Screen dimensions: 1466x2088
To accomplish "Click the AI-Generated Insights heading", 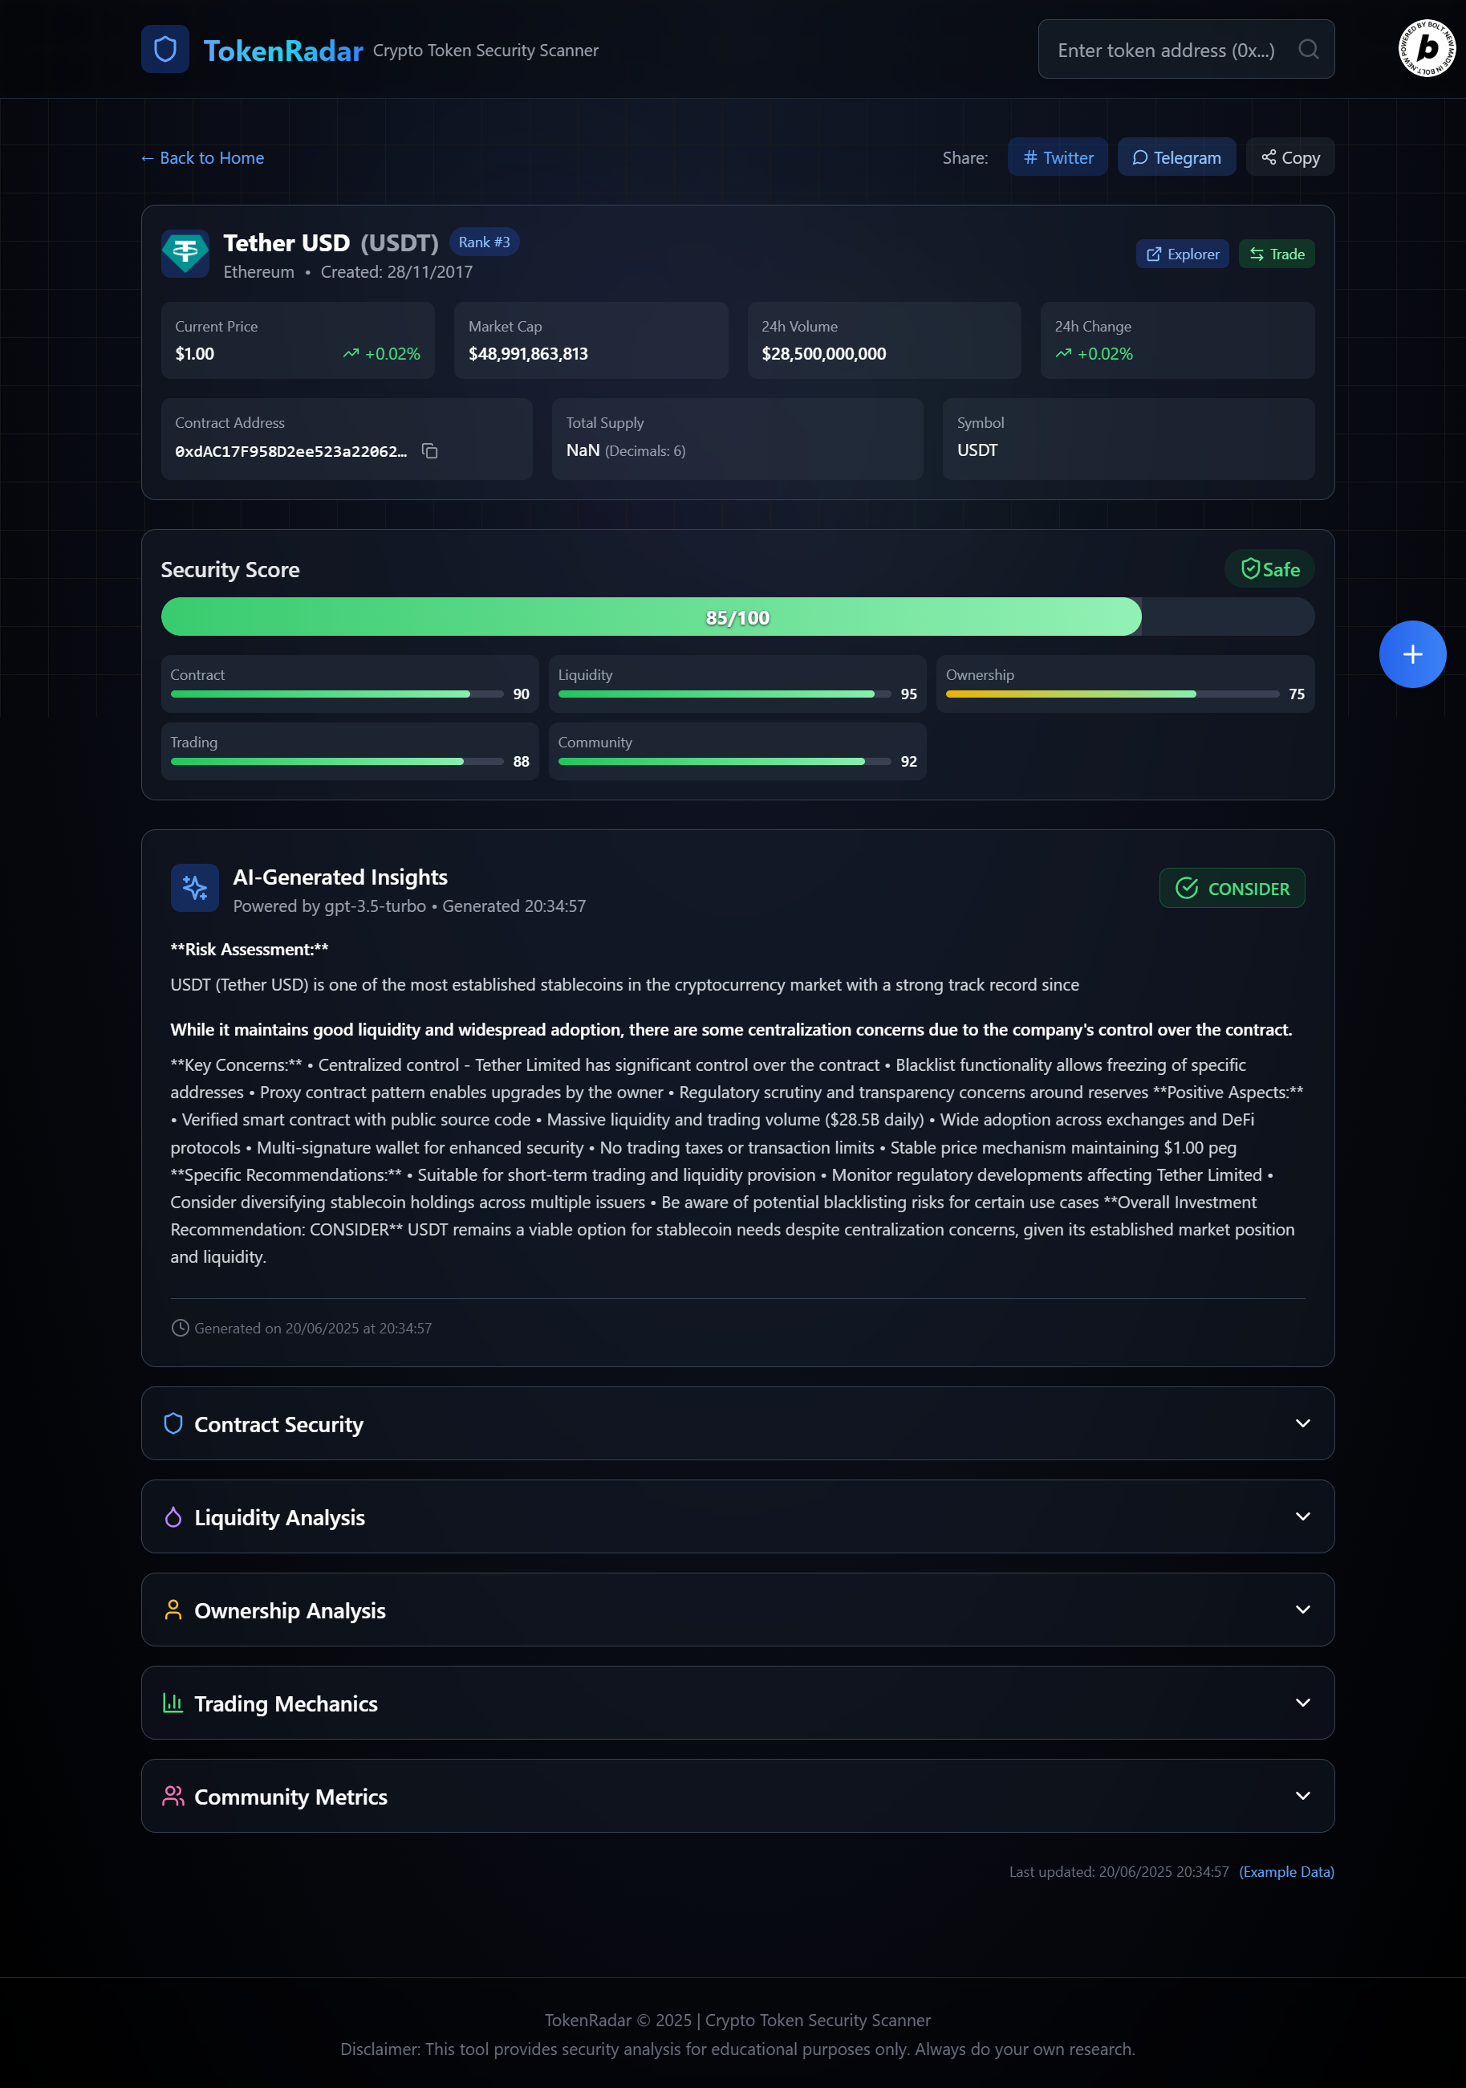I will pyautogui.click(x=340, y=877).
